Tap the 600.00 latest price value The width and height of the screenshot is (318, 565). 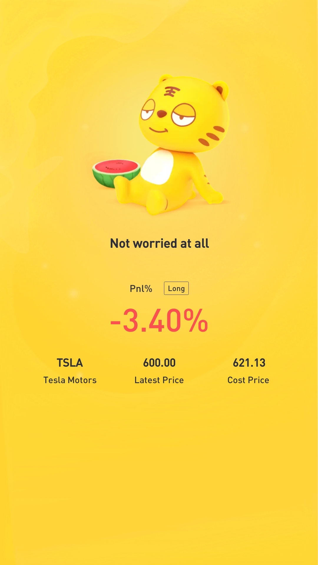[x=159, y=363]
